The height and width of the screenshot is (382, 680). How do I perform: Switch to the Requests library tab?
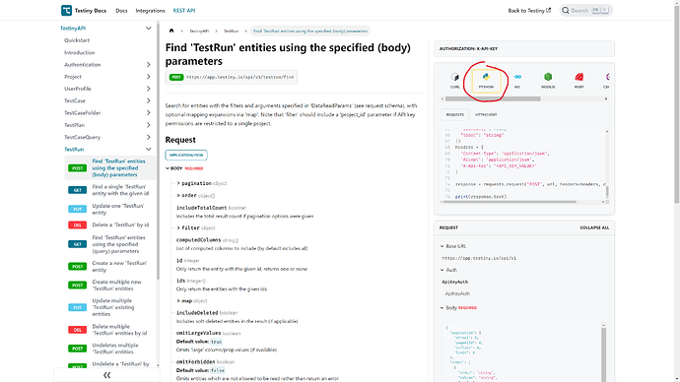pyautogui.click(x=455, y=115)
